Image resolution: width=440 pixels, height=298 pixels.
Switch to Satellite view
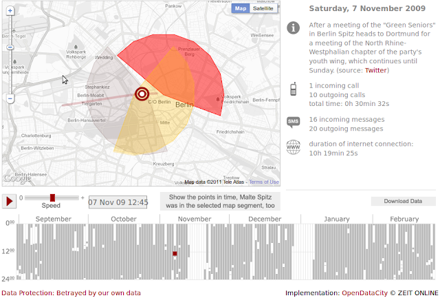tap(263, 8)
